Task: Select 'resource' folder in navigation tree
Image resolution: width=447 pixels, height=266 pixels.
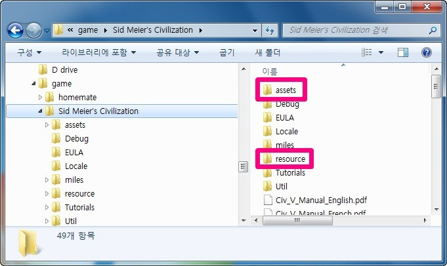Action: point(80,193)
